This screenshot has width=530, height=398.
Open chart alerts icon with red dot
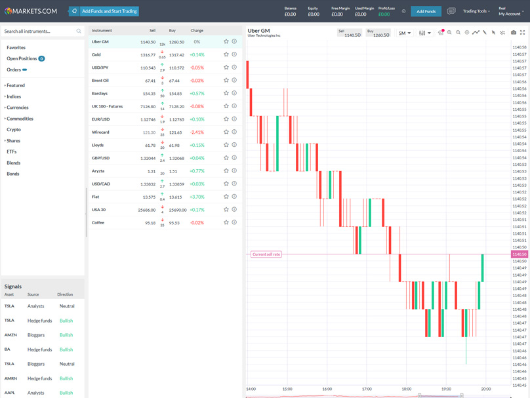441,32
